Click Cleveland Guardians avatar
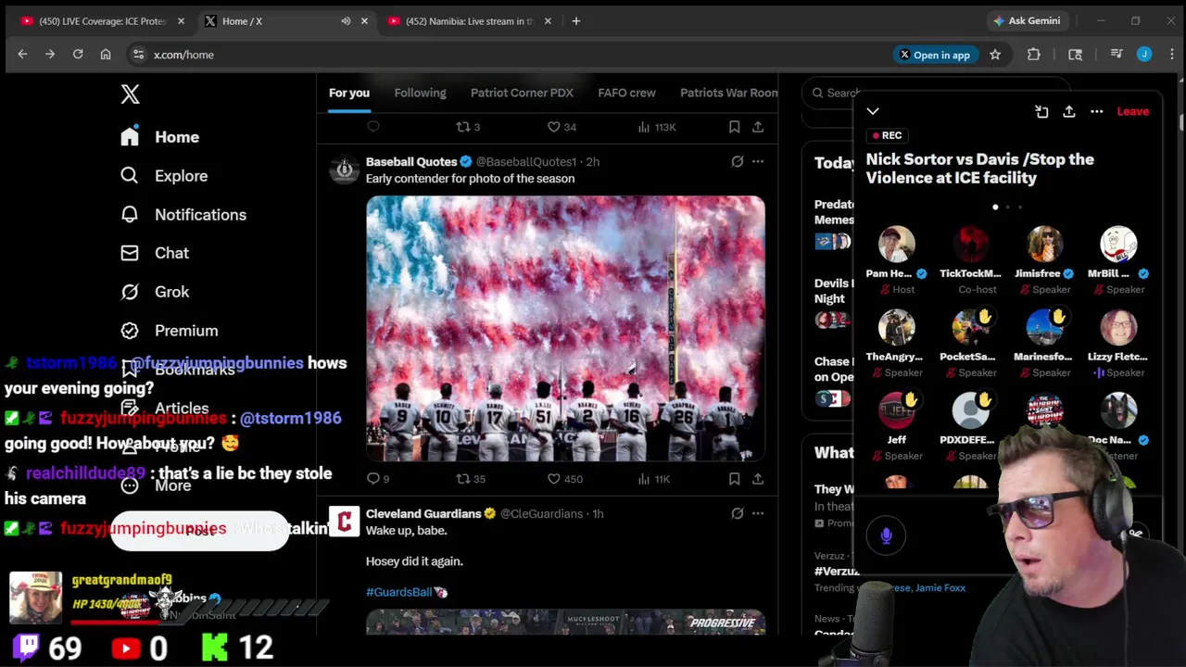The width and height of the screenshot is (1186, 667). click(344, 522)
